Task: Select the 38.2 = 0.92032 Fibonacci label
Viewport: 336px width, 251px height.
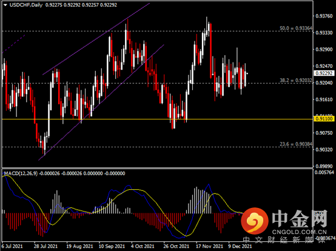Action: 296,80
